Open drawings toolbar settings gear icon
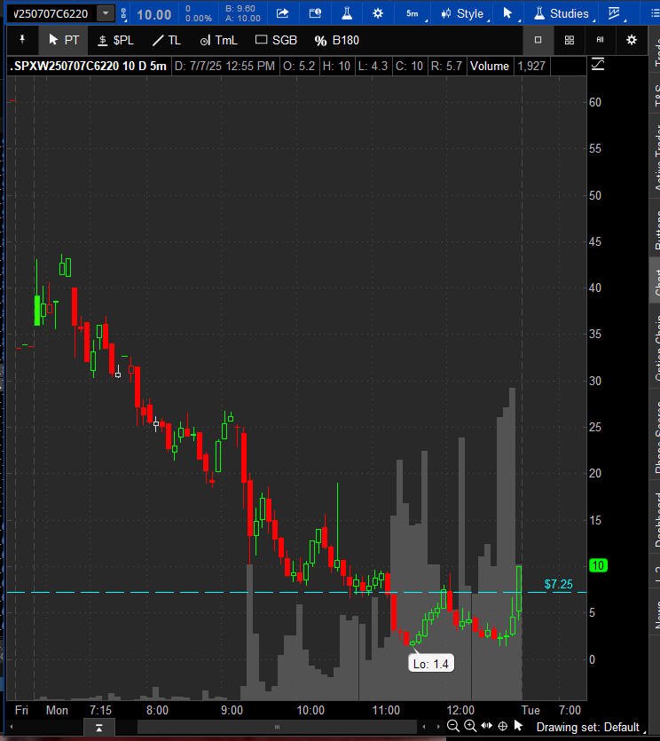 (x=632, y=40)
